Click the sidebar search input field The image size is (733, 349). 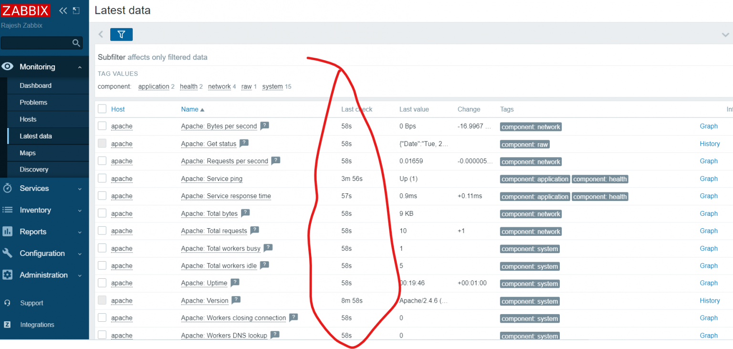36,43
